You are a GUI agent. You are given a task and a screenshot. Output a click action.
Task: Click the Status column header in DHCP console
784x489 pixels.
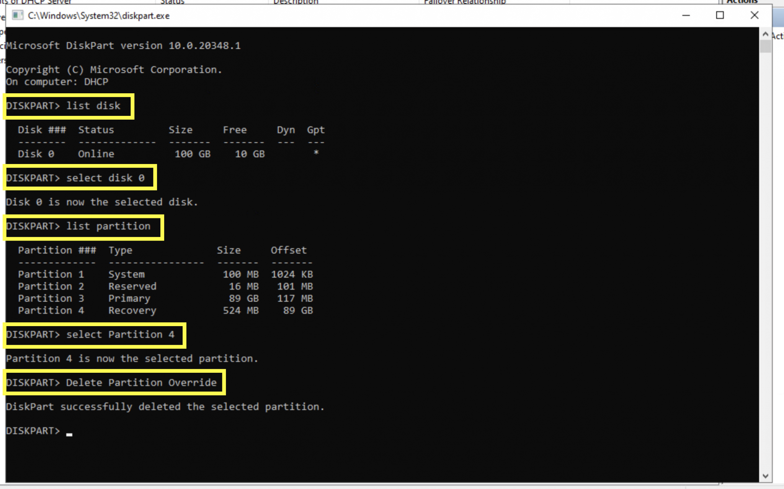[x=173, y=2]
